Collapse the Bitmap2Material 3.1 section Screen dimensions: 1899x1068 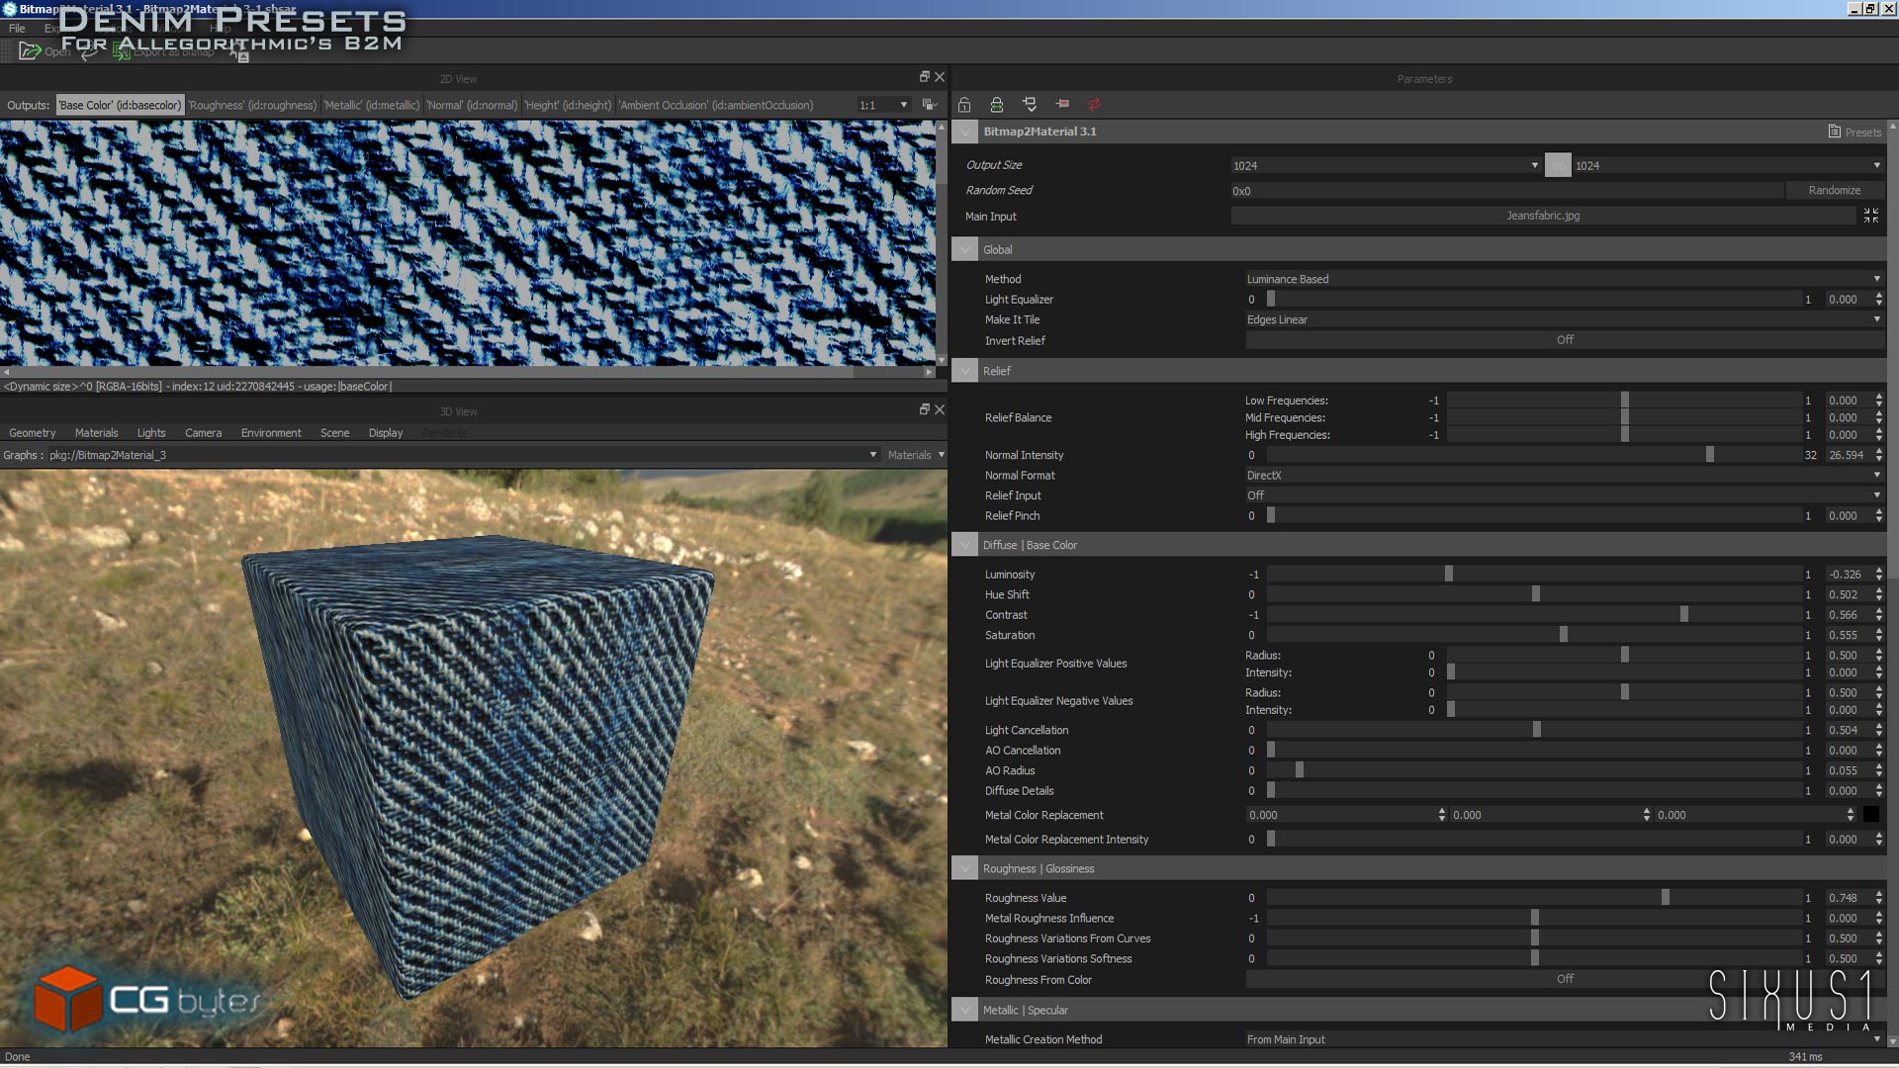[x=965, y=132]
